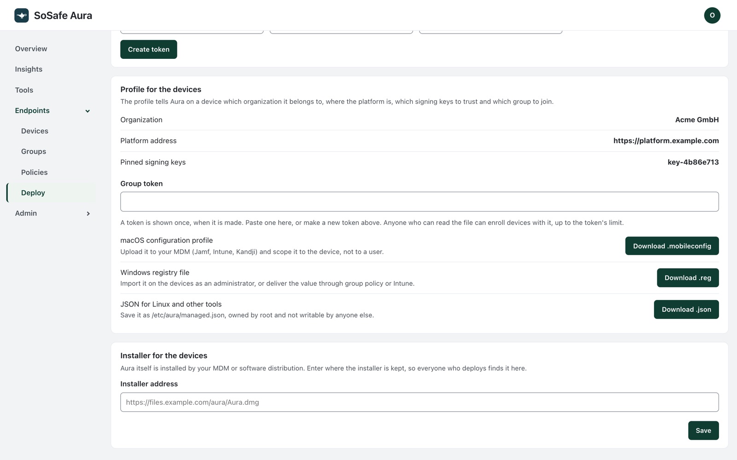Image resolution: width=737 pixels, height=460 pixels.
Task: Click the Endpoints label in sidebar
Action: [x=32, y=110]
